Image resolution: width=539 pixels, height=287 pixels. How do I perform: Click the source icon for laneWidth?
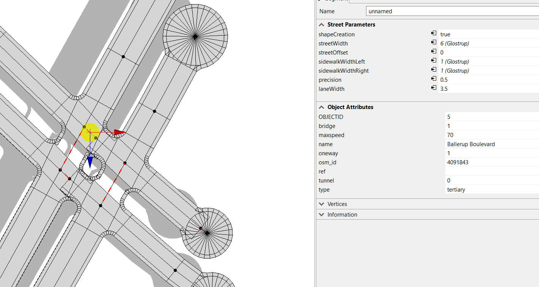(x=433, y=89)
